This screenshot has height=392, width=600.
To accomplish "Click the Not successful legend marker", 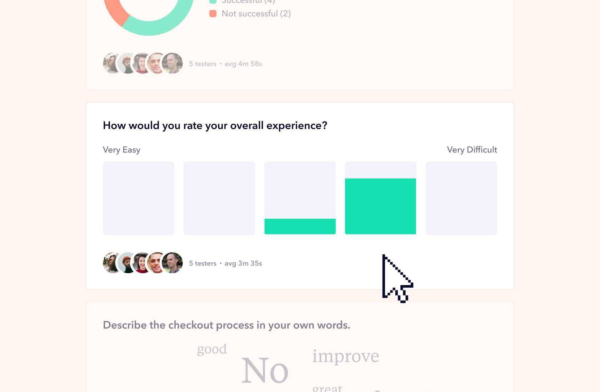I will [213, 14].
